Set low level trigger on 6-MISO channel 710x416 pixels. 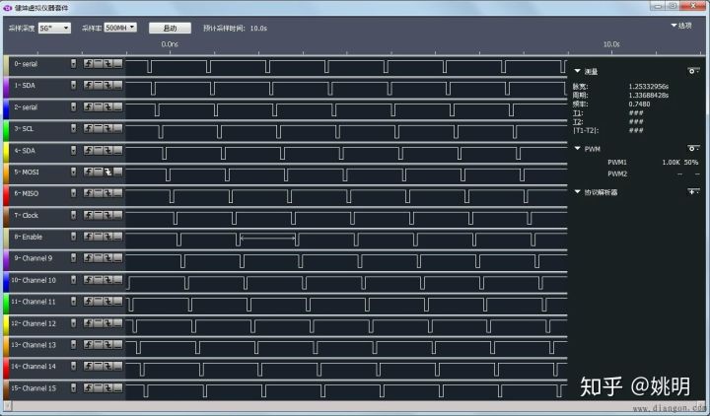[x=117, y=193]
